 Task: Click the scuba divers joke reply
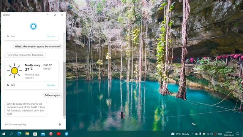point(26,109)
